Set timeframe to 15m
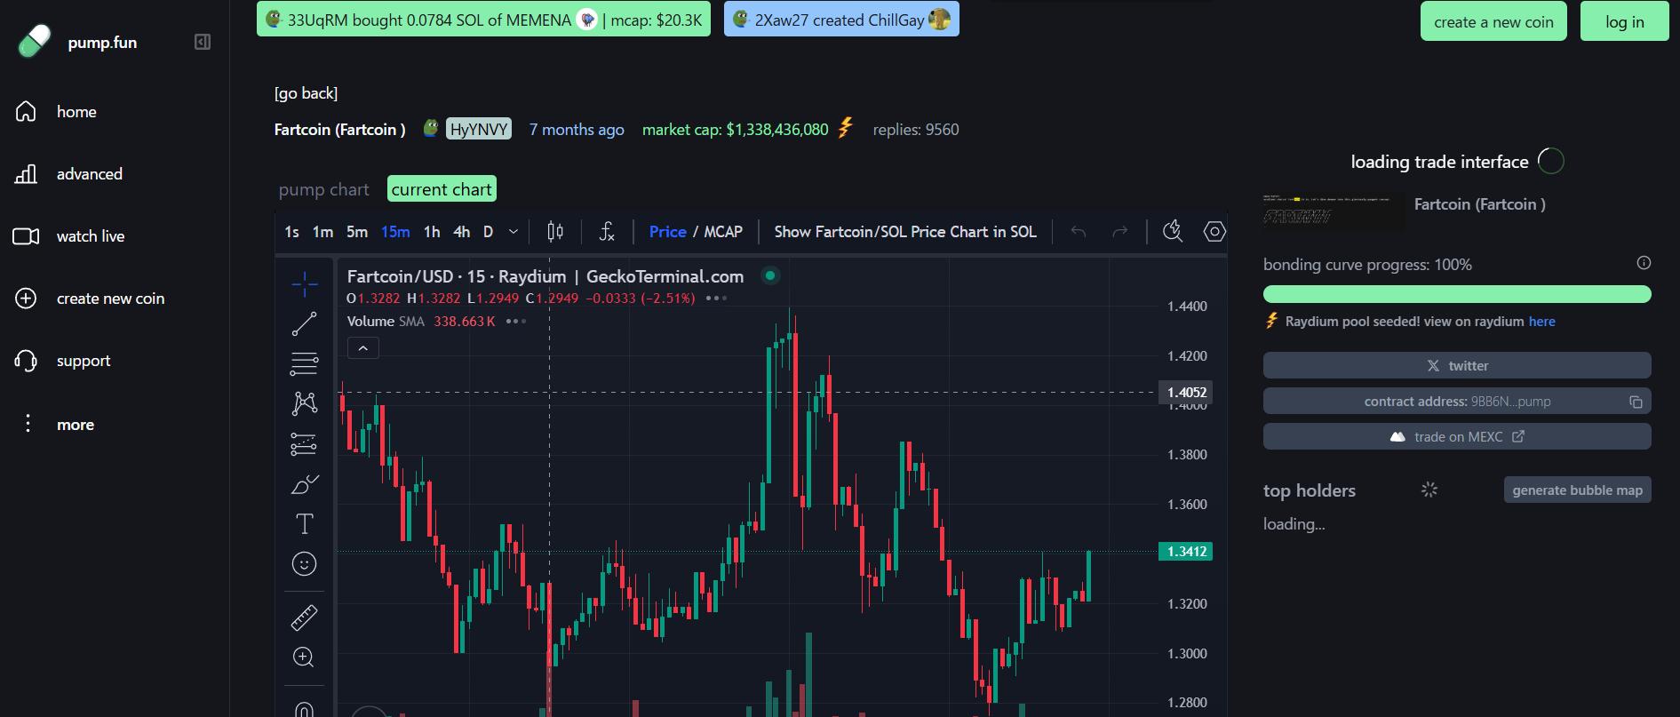 tap(395, 232)
